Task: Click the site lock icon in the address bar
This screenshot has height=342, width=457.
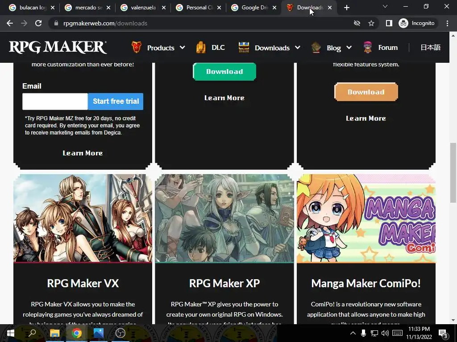Action: point(56,23)
